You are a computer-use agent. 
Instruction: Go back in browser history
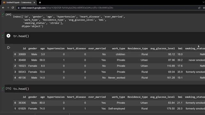(x=3, y=8)
